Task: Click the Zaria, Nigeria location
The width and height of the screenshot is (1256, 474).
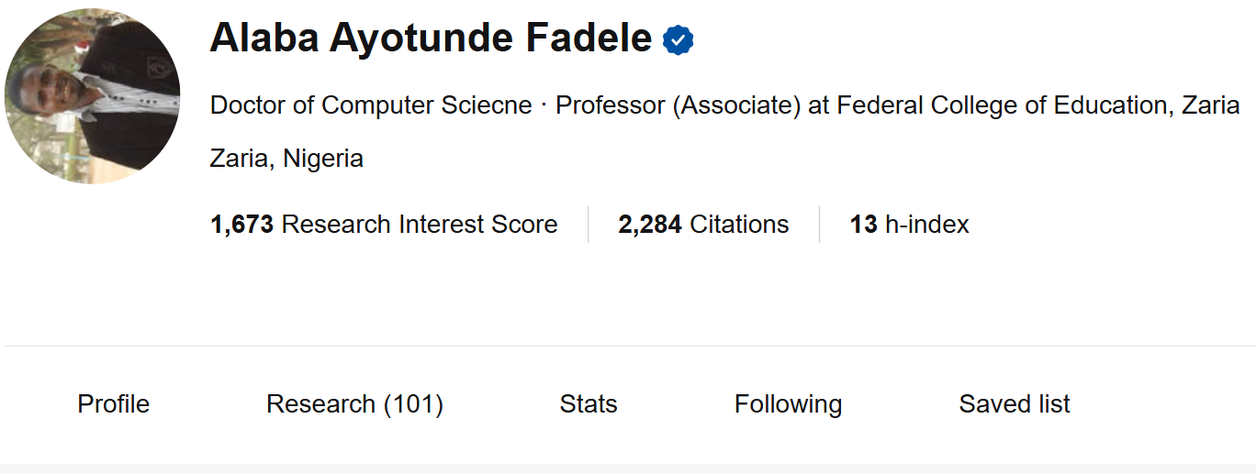Action: click(286, 159)
